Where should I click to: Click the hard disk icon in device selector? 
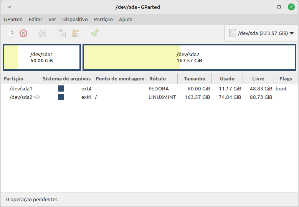[x=233, y=33]
